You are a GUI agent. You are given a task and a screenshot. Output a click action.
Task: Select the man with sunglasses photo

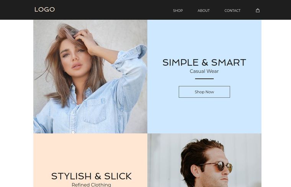[204, 160]
